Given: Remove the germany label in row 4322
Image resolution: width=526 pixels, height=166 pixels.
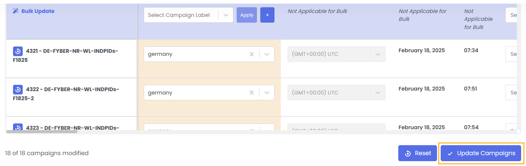Looking at the screenshot, I should pos(251,93).
